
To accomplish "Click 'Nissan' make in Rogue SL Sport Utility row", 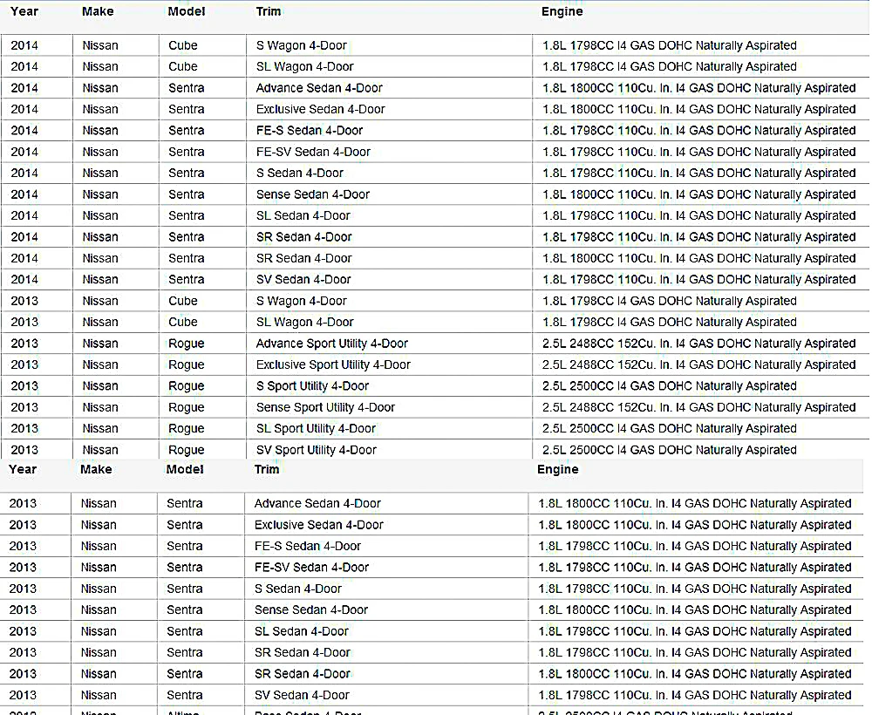I will pos(100,429).
